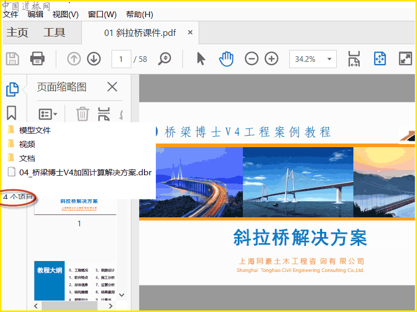
Task: Select the 教程大纲 page thumbnail
Action: coord(75,281)
